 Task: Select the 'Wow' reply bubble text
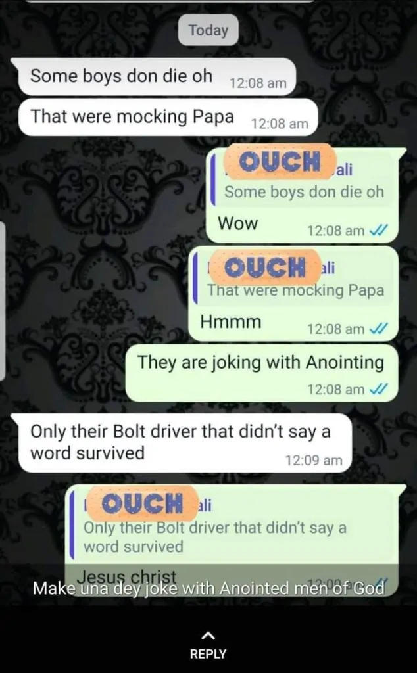pyautogui.click(x=237, y=223)
